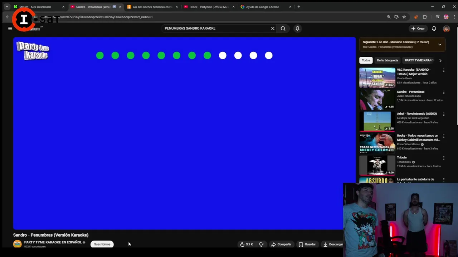Open the YouTube hamburger guide menu
The image size is (458, 257).
tap(10, 29)
